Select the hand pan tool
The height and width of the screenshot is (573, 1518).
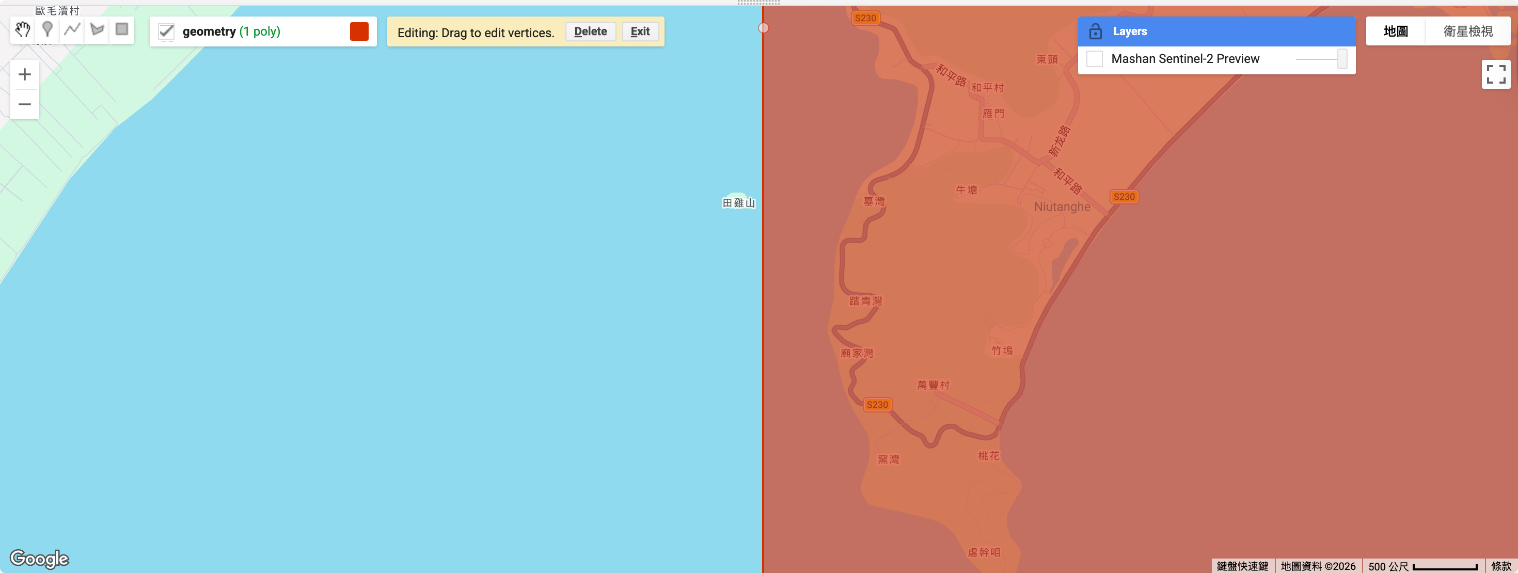(x=22, y=29)
